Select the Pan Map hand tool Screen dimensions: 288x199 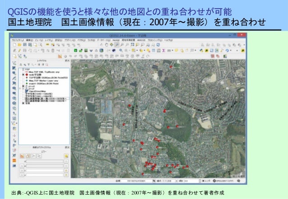coord(107,45)
